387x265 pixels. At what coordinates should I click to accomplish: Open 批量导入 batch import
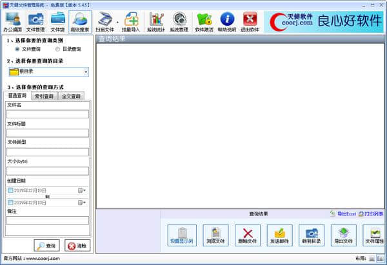[x=131, y=22]
